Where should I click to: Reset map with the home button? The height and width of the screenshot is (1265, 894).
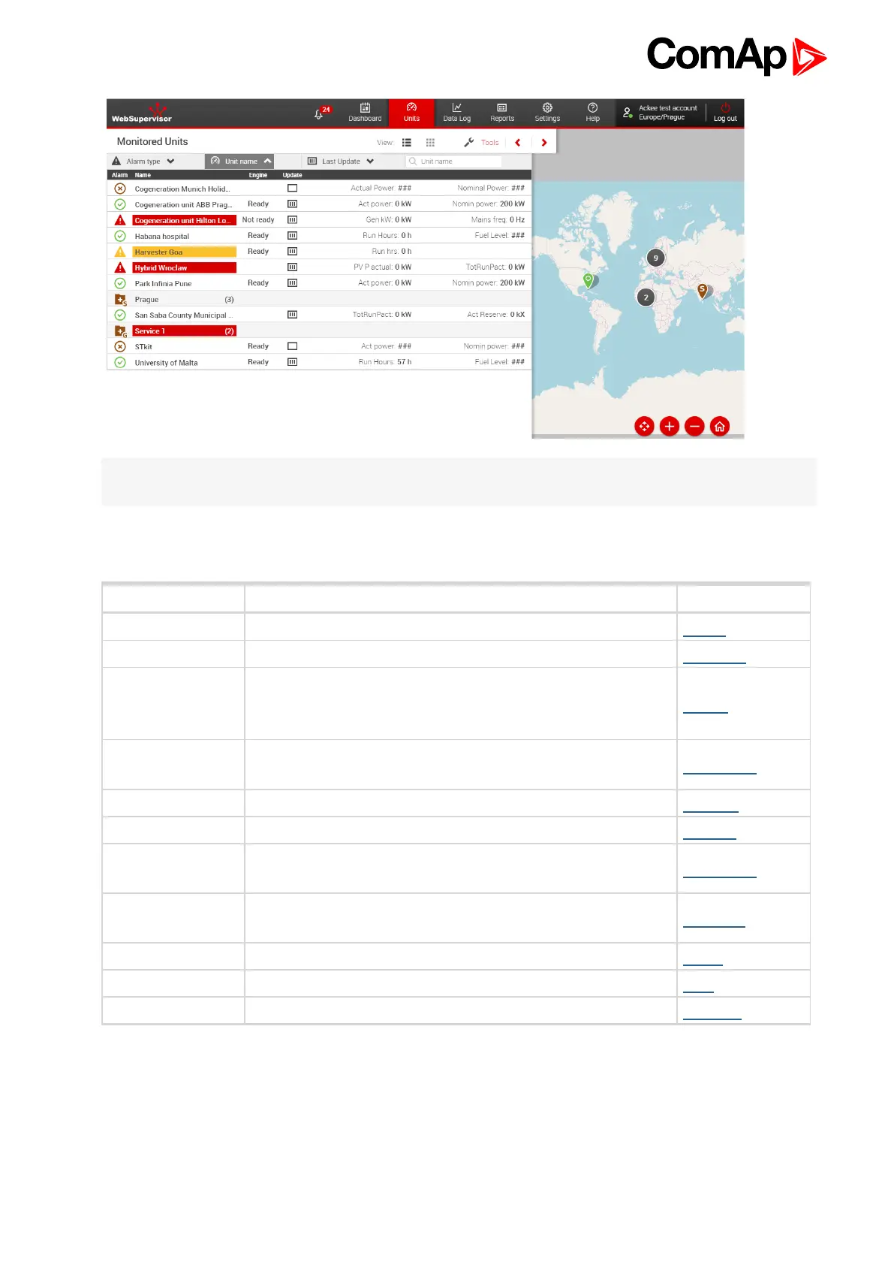coord(720,427)
